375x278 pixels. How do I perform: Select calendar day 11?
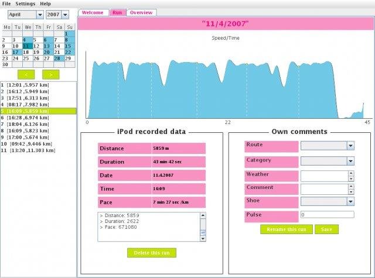click(x=28, y=46)
